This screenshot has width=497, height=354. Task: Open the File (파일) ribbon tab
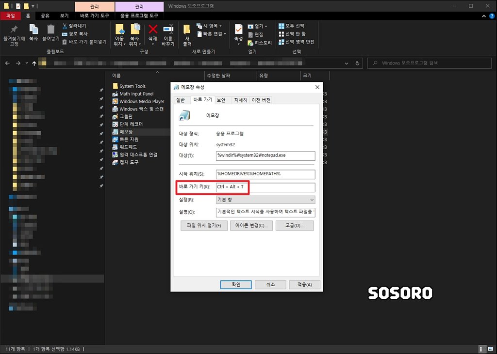click(x=11, y=15)
